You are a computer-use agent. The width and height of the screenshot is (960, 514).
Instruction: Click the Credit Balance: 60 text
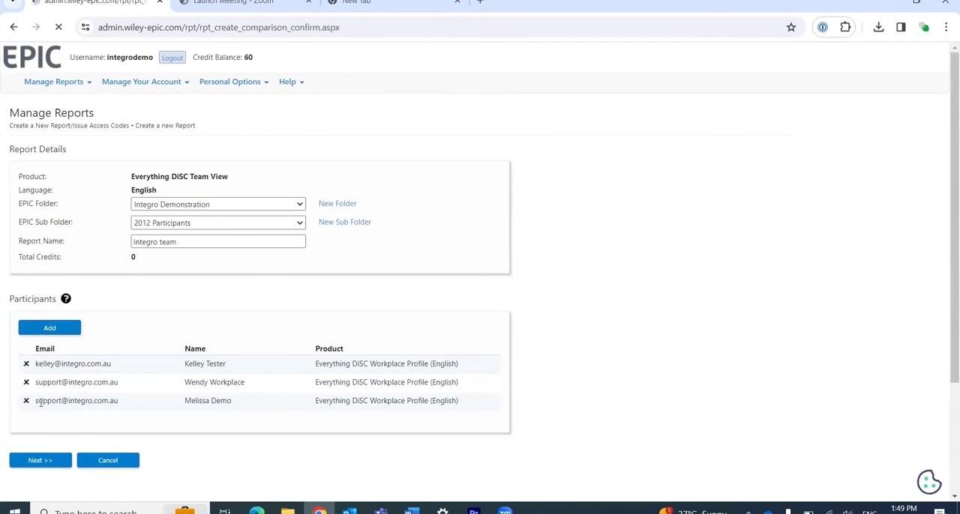click(x=223, y=57)
